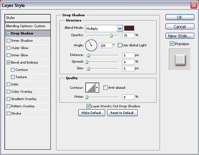
Task: Close the Layer Style dialog
Action: [x=194, y=5]
